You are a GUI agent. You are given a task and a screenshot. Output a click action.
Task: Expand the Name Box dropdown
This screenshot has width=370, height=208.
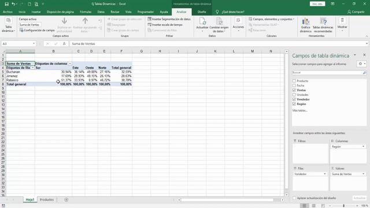point(34,44)
